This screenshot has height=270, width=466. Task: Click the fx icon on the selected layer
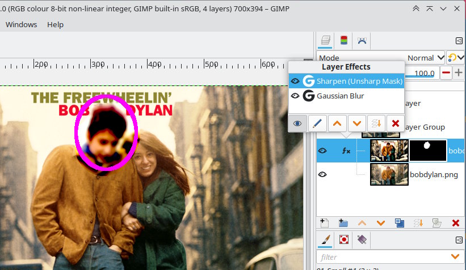(346, 151)
